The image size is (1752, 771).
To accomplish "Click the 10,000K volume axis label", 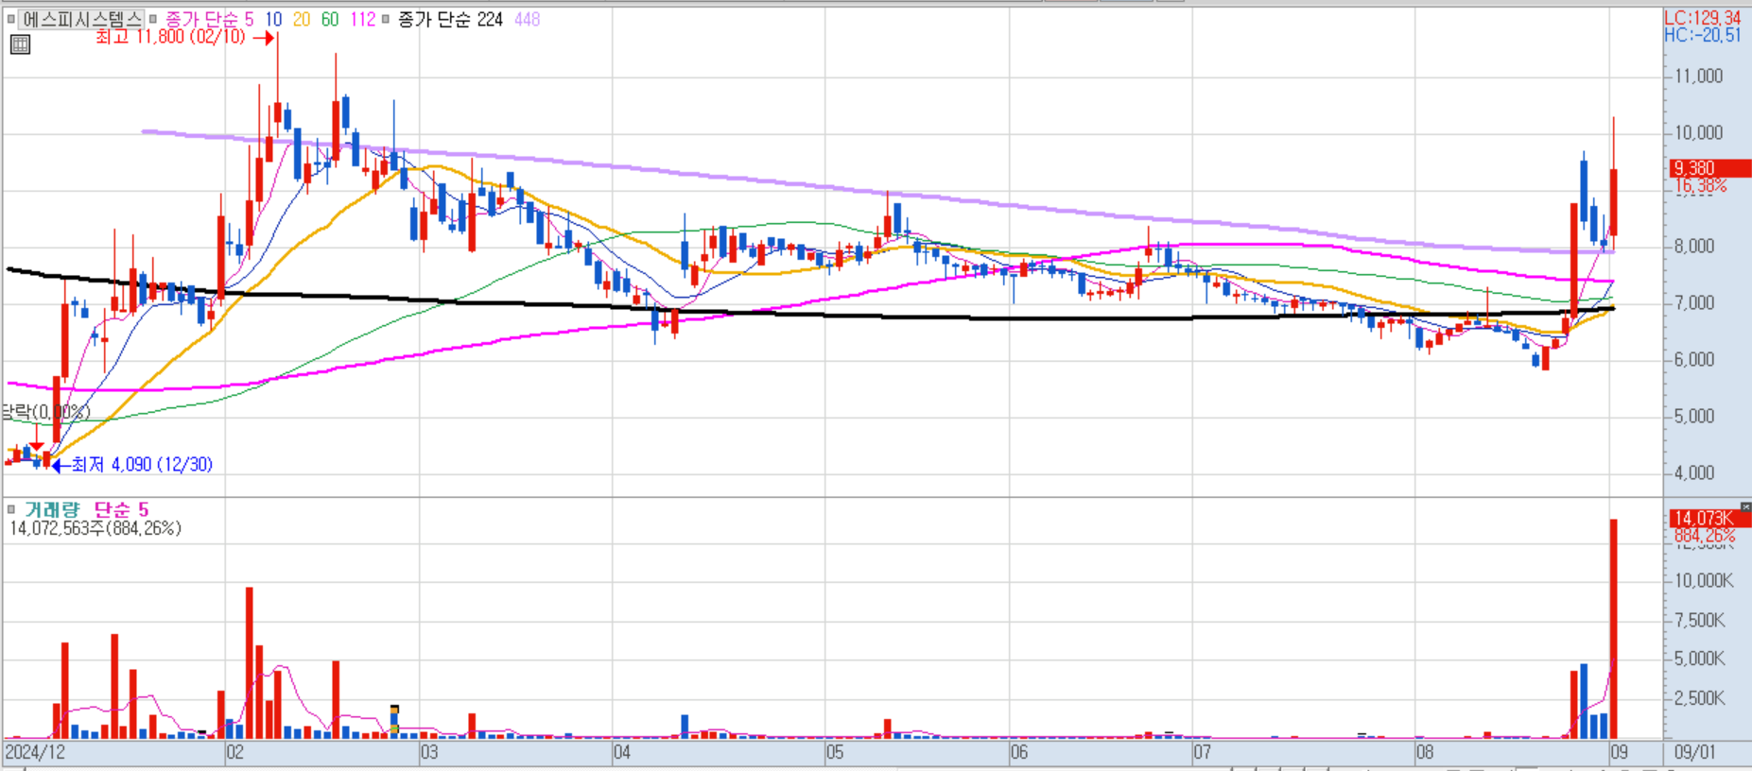I will pyautogui.click(x=1704, y=581).
